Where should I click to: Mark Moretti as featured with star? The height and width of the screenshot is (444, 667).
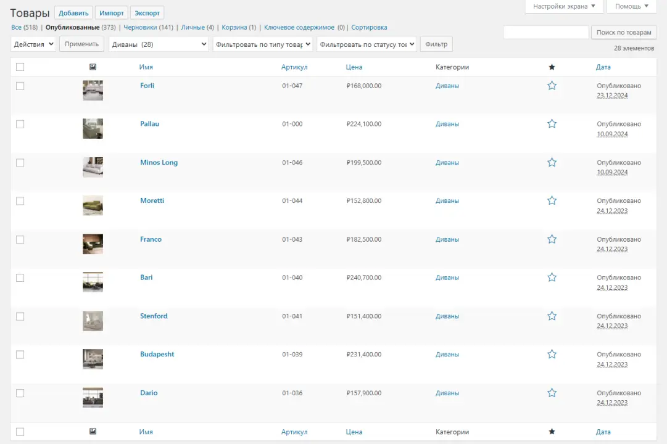tap(552, 201)
